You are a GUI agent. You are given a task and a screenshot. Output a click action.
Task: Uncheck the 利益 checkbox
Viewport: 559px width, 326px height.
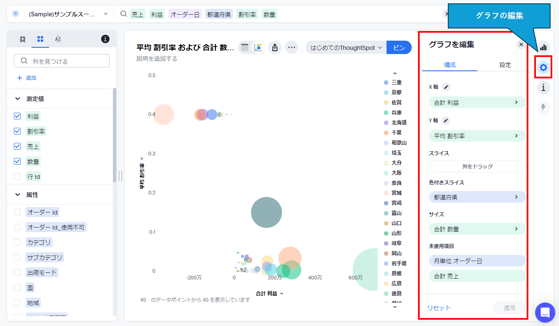[x=17, y=116]
